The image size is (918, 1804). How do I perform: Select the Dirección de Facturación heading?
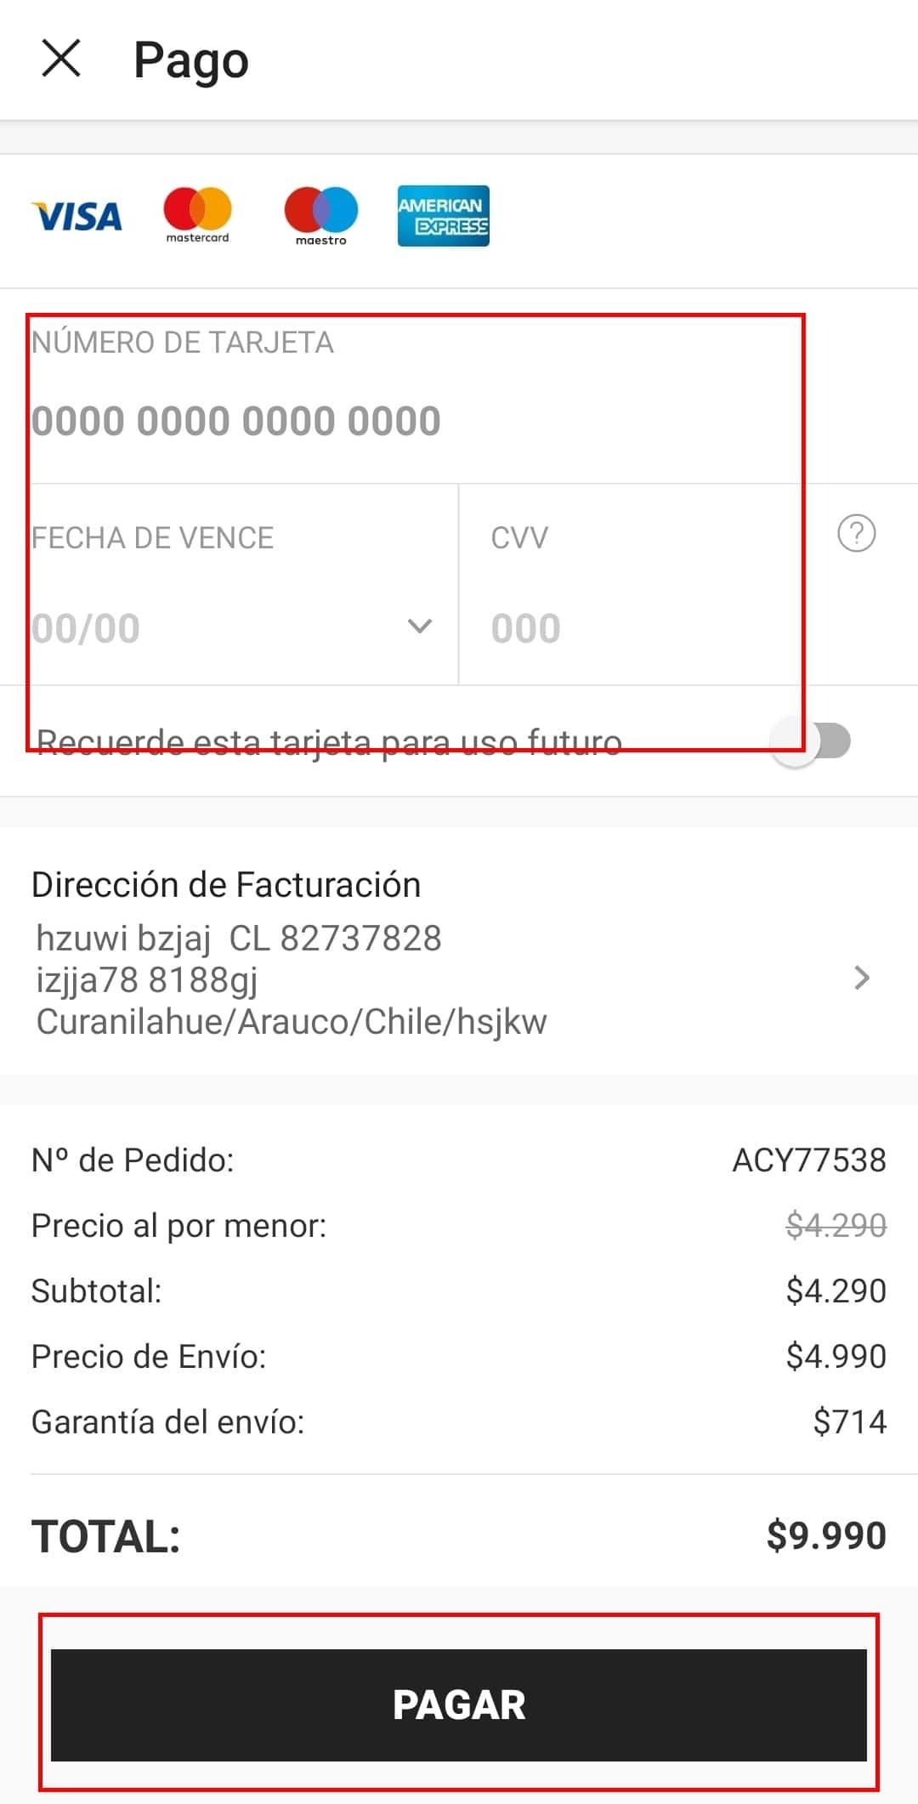click(x=226, y=885)
